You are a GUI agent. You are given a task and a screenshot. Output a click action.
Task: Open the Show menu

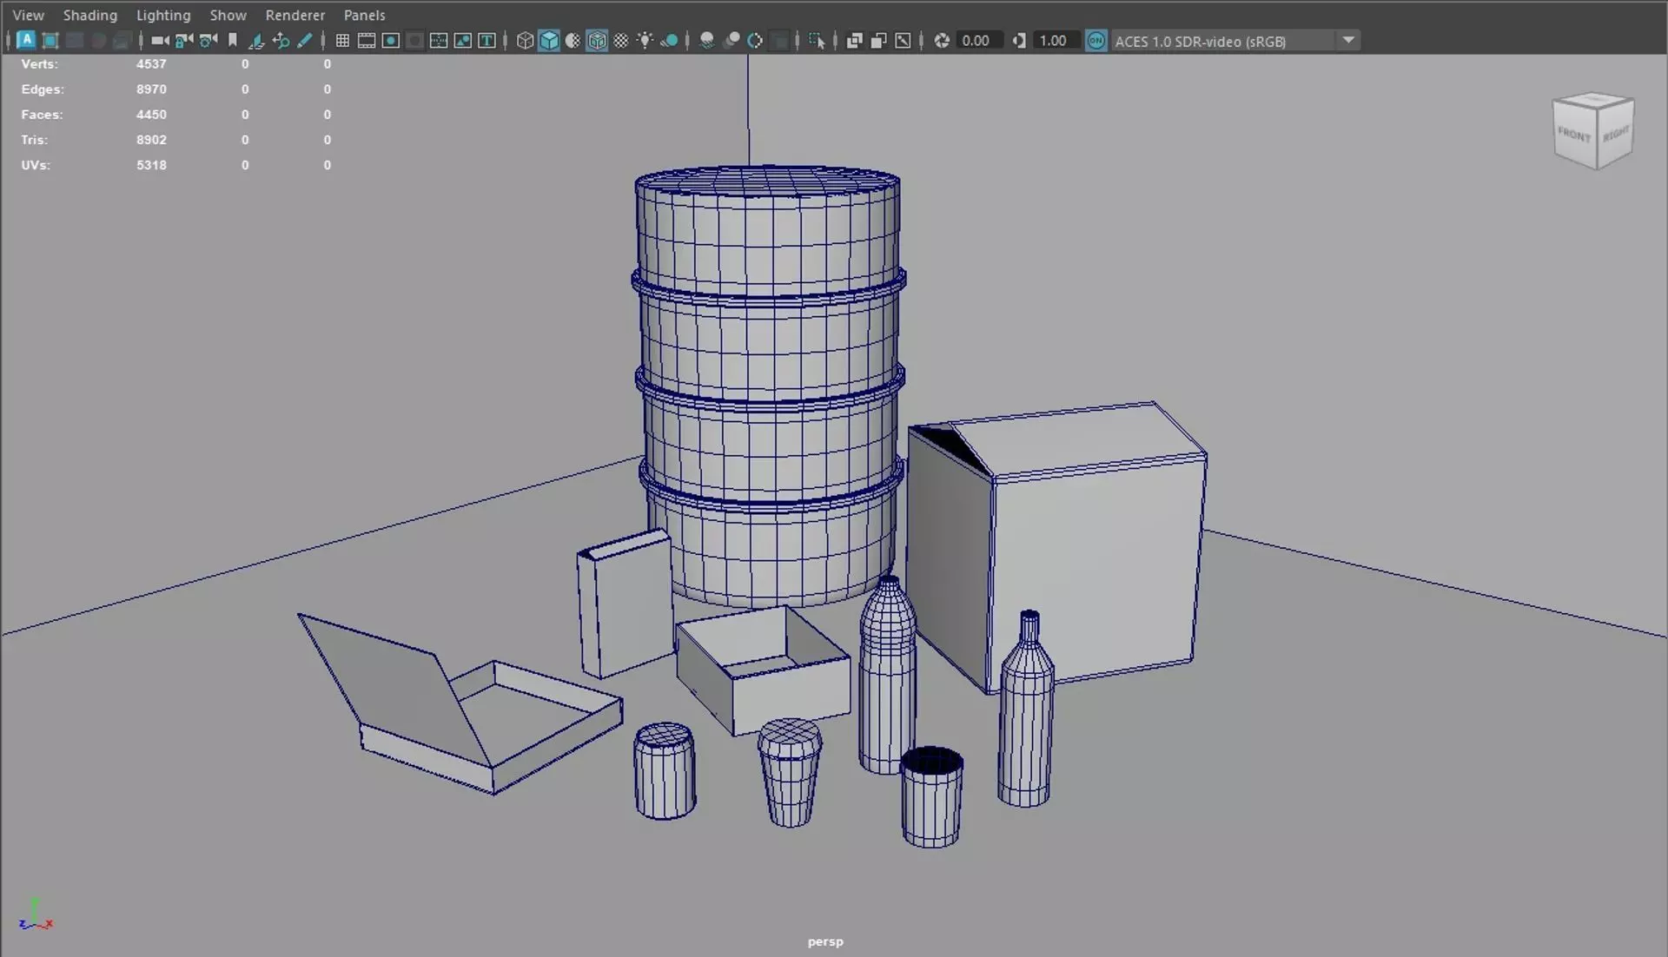point(228,15)
